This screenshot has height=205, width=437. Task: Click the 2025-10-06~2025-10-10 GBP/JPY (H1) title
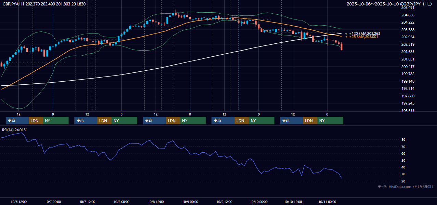tap(389, 4)
